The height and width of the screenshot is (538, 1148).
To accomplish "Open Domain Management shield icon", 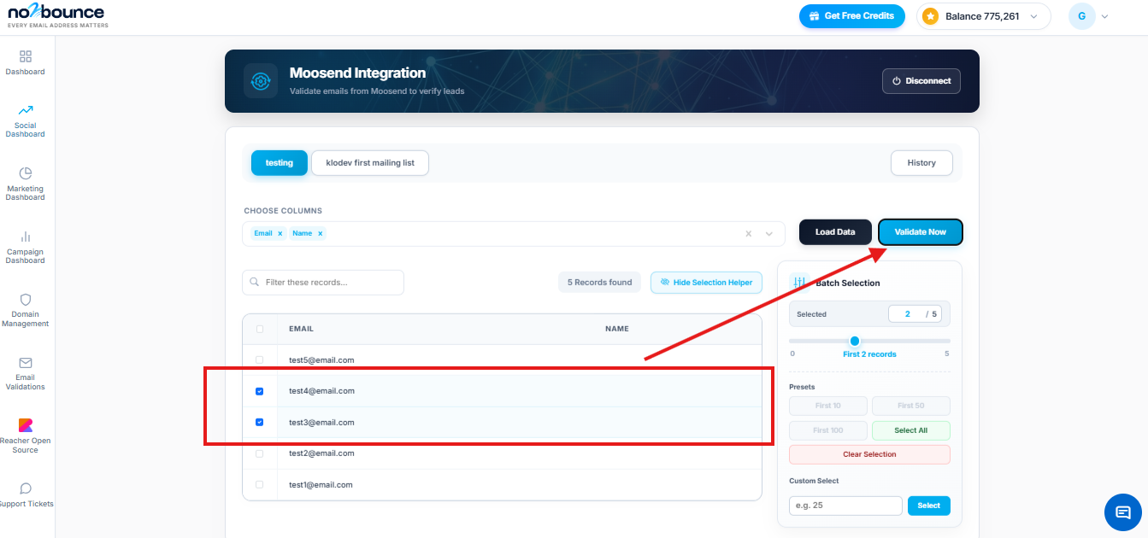I will 26,300.
